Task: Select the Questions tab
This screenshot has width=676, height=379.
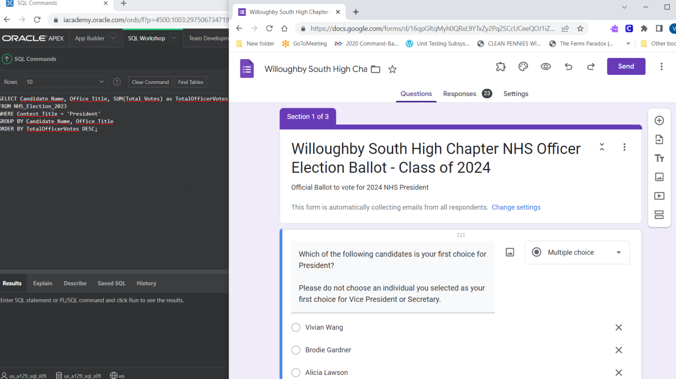Action: tap(416, 93)
